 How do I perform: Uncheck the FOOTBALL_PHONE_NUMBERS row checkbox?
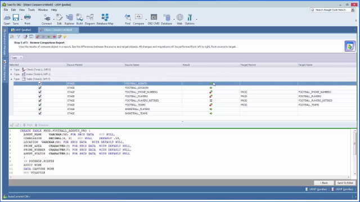(40, 92)
